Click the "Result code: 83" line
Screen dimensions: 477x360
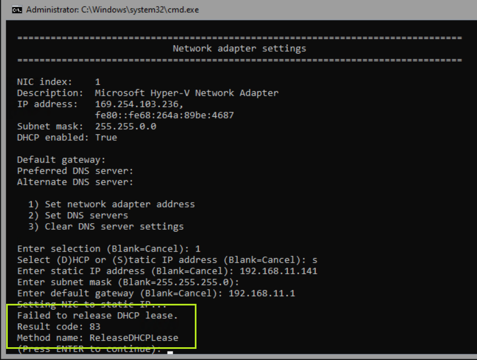point(58,327)
